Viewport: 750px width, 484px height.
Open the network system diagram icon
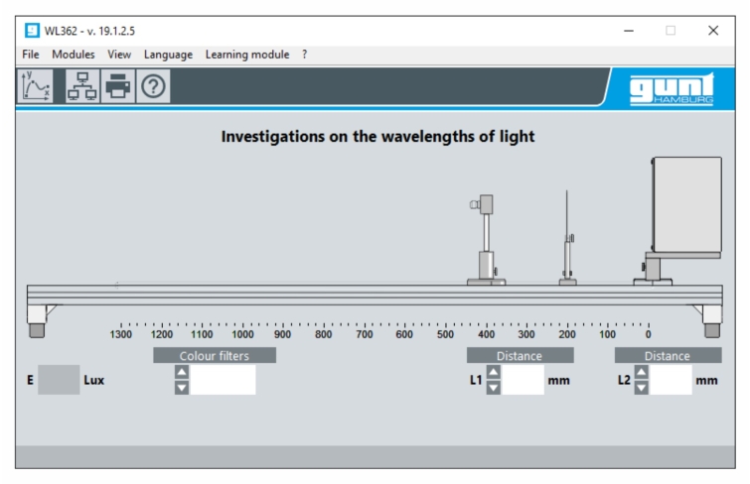point(82,86)
